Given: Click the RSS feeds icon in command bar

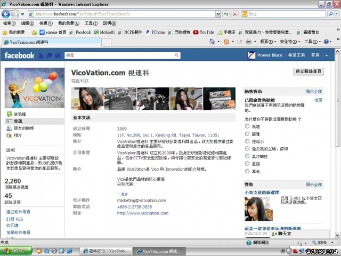Looking at the screenshot, I should point(226,42).
